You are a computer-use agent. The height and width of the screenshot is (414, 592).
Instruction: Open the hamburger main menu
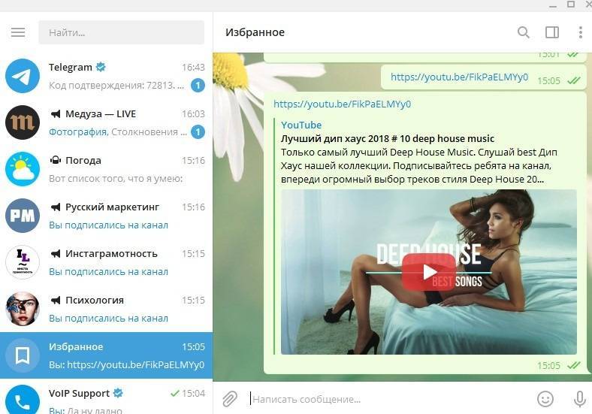tap(18, 32)
